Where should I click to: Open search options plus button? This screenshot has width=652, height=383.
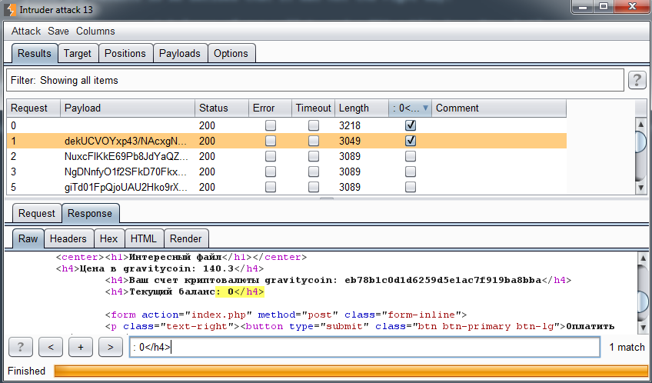[x=81, y=347]
